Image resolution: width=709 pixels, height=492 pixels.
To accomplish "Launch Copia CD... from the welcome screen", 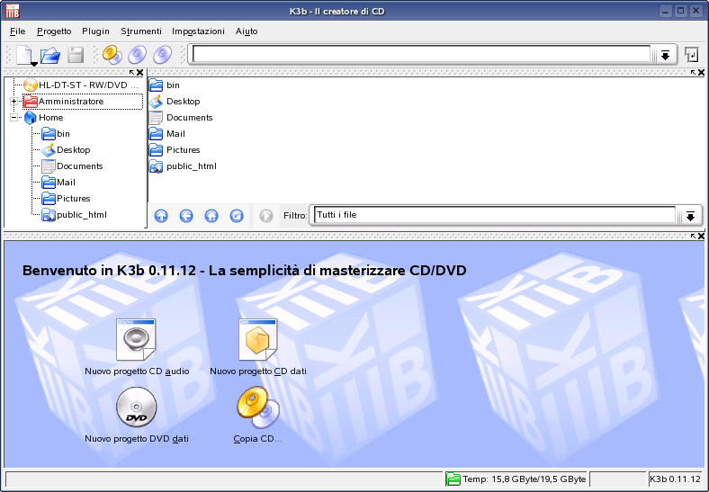I will [257, 416].
